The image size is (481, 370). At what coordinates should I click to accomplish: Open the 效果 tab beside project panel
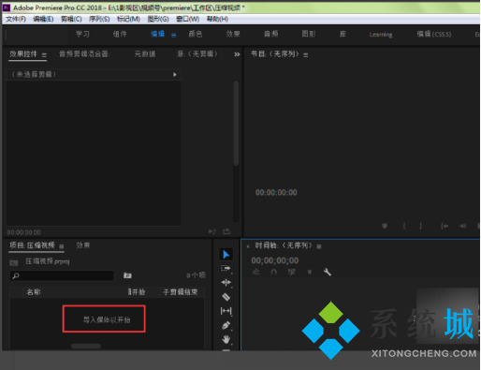[x=83, y=245]
